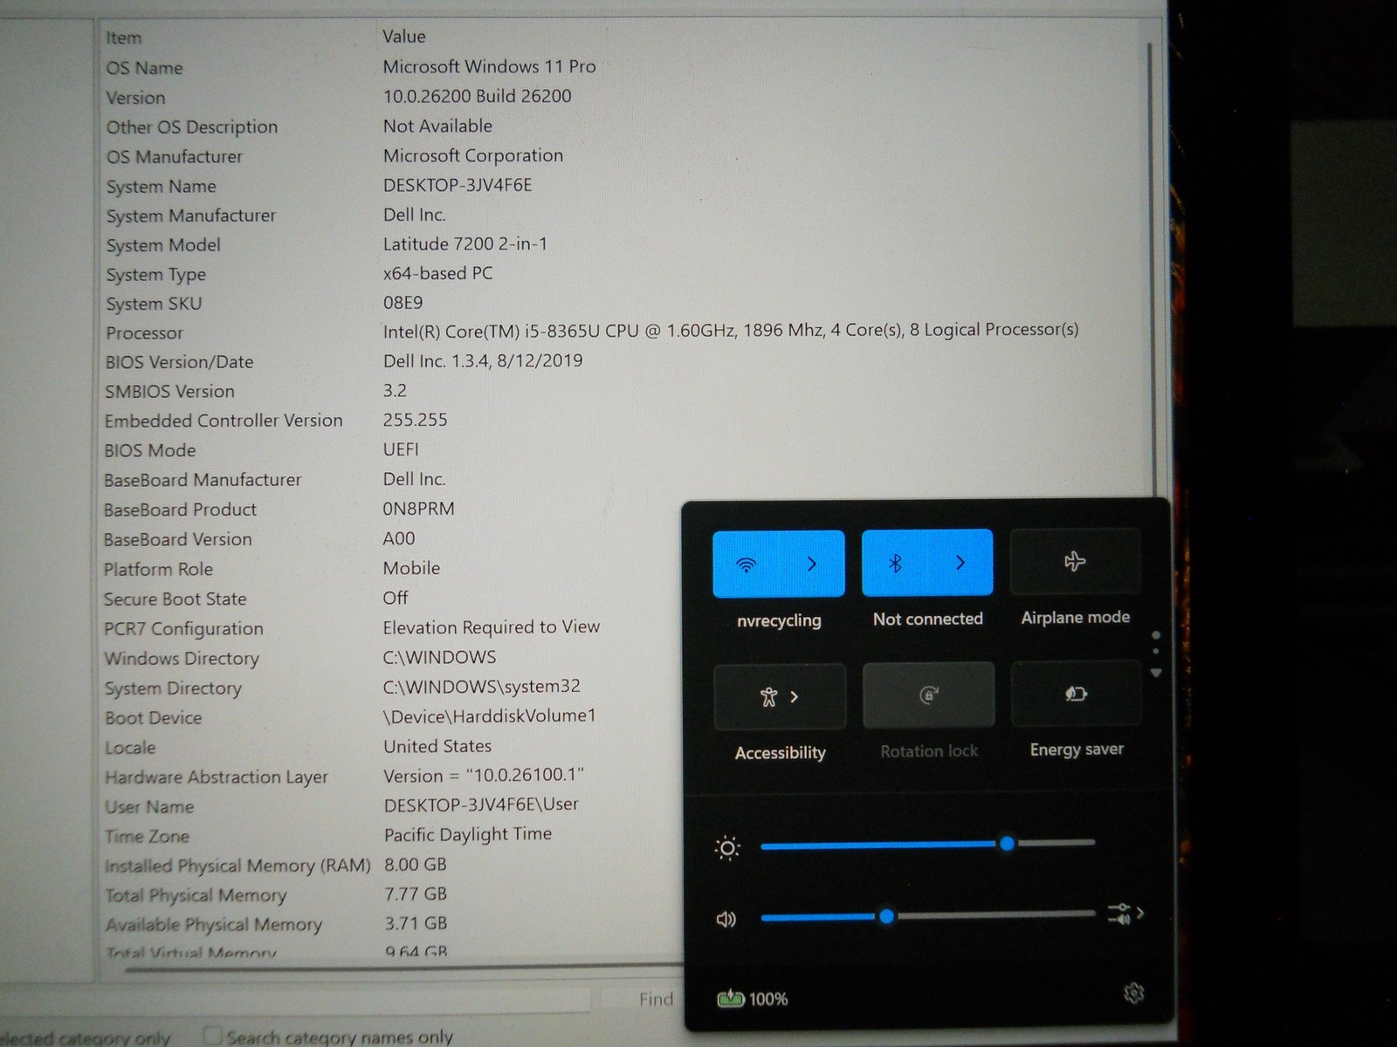1397x1047 pixels.
Task: Select Elevation Required to View value
Action: tap(492, 627)
